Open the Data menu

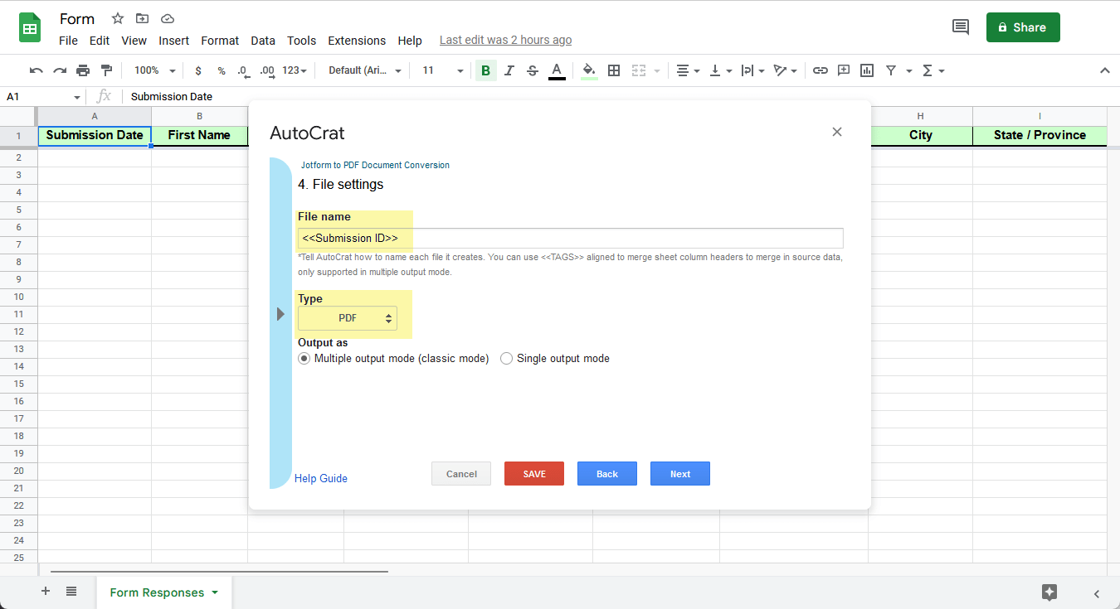263,41
